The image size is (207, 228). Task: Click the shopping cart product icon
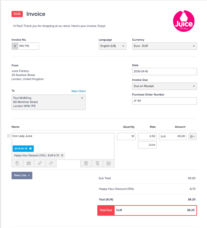pos(97,163)
